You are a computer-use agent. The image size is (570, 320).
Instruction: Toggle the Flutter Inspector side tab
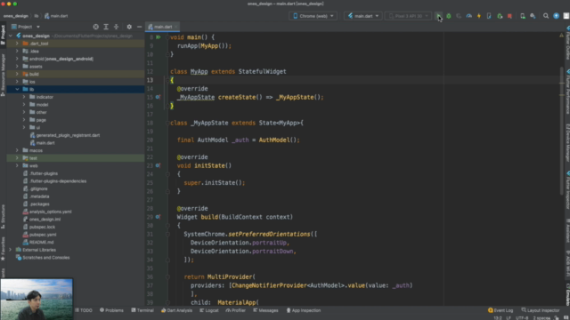point(567,189)
